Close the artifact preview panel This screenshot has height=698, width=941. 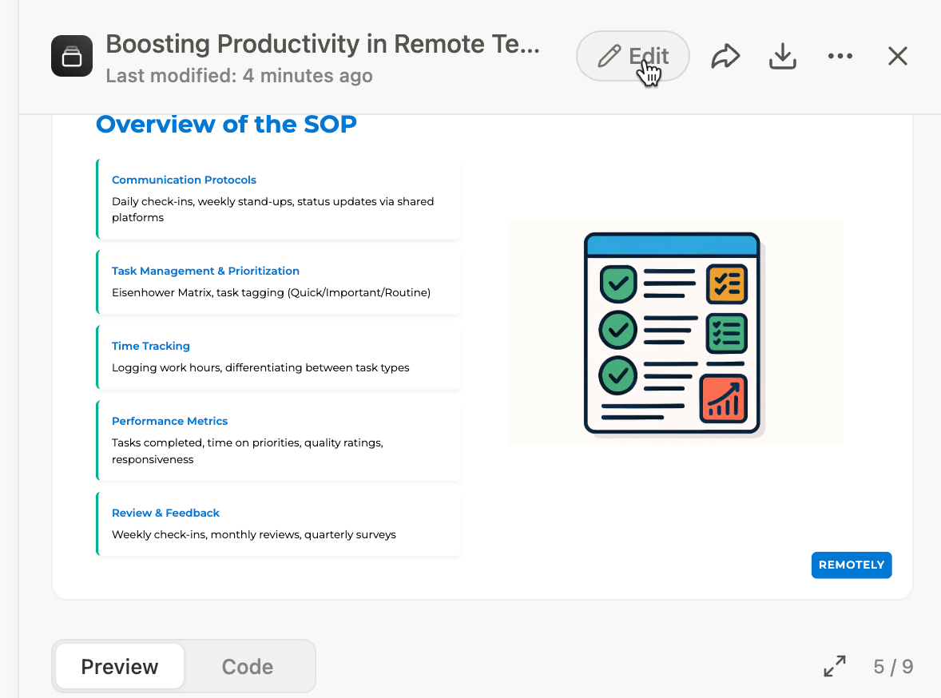click(897, 57)
